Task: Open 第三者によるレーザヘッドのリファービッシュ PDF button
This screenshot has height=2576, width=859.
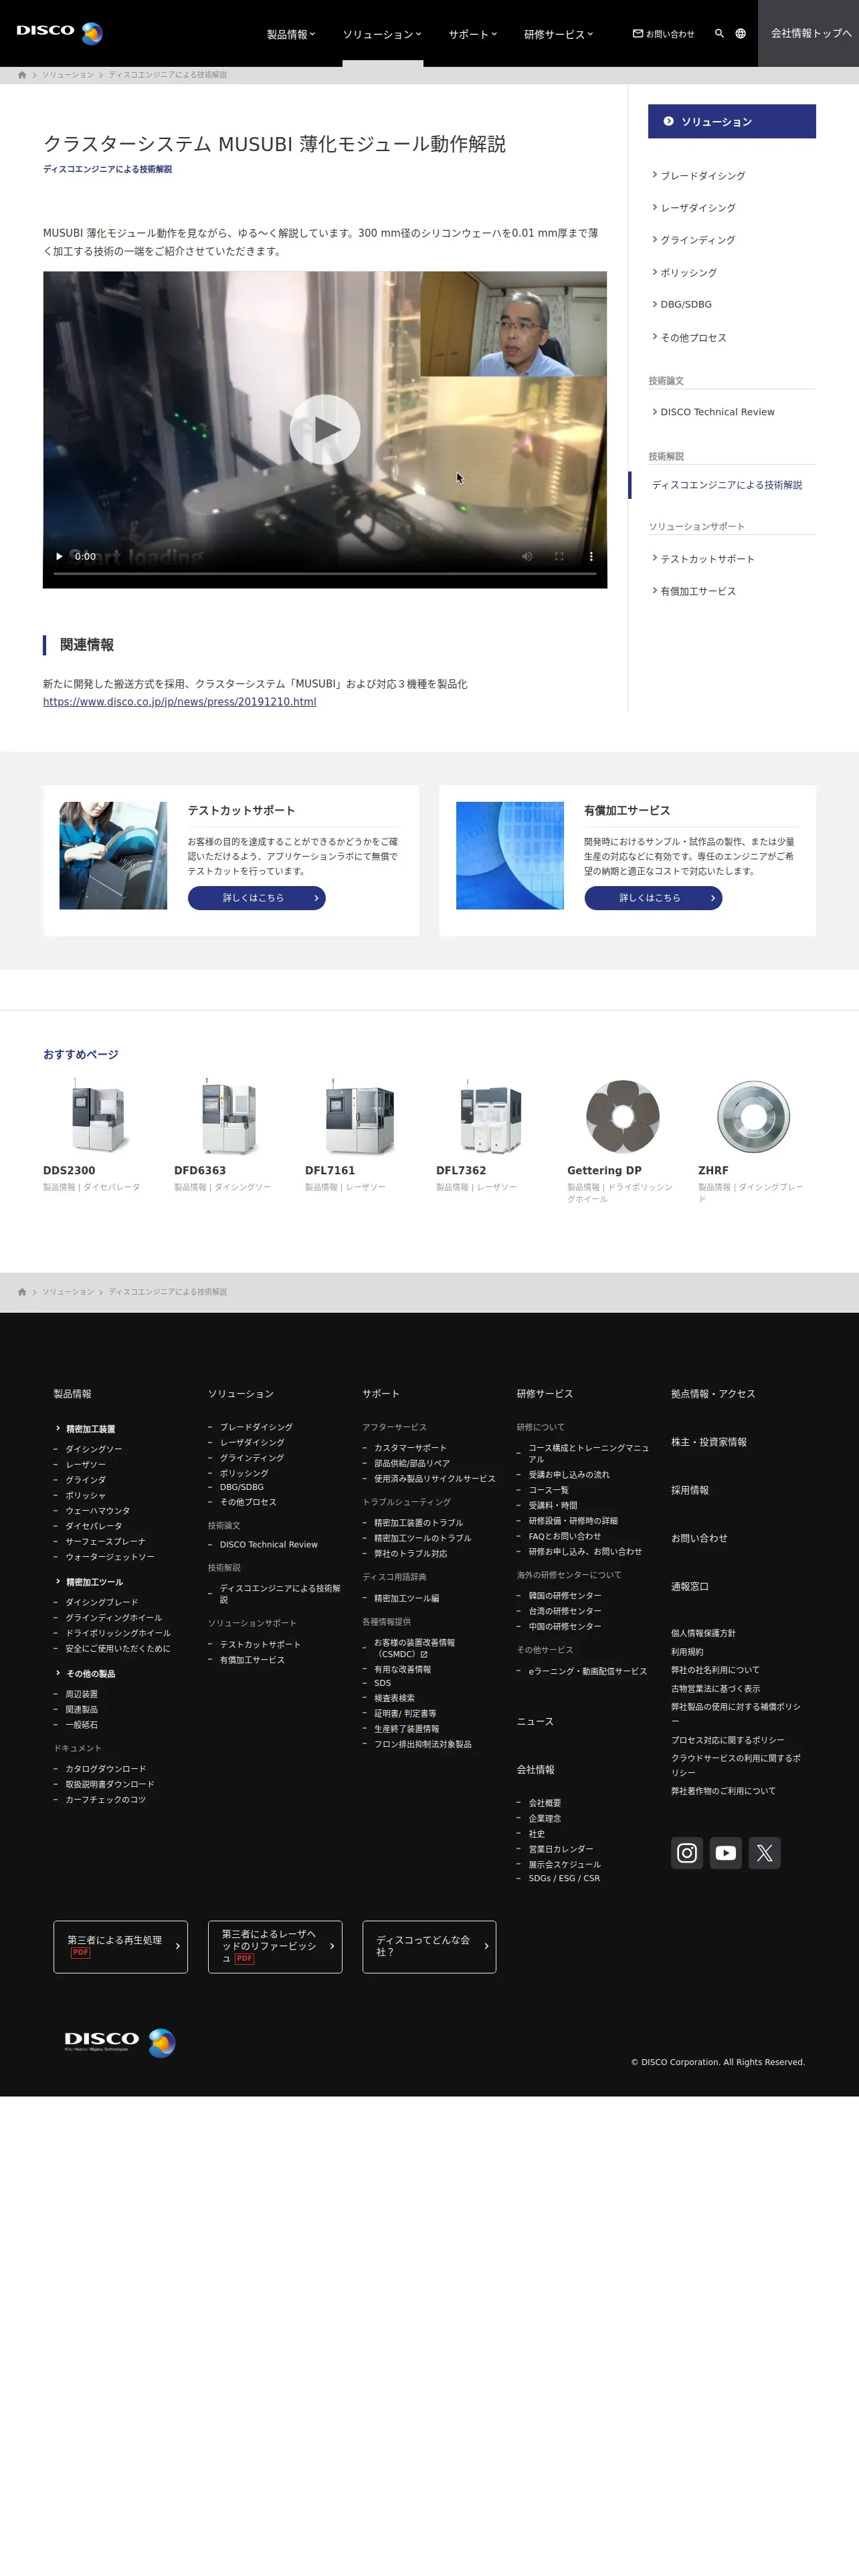Action: click(x=275, y=1946)
